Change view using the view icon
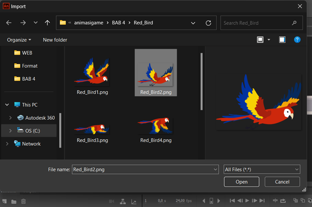 pos(260,40)
